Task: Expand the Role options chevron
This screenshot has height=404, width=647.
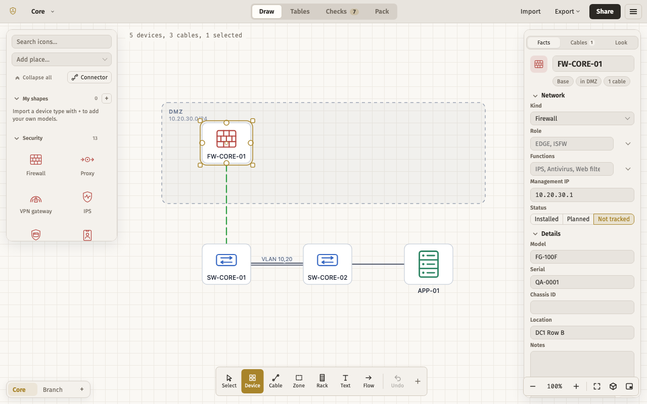Action: tap(628, 144)
